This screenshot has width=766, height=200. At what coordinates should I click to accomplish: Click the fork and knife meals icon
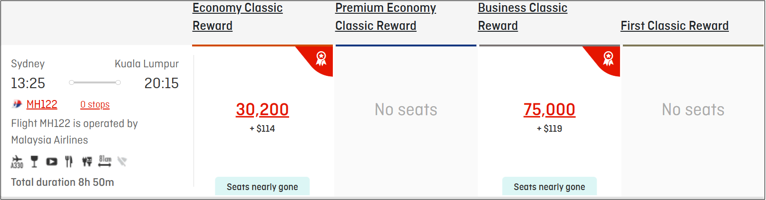point(69,162)
